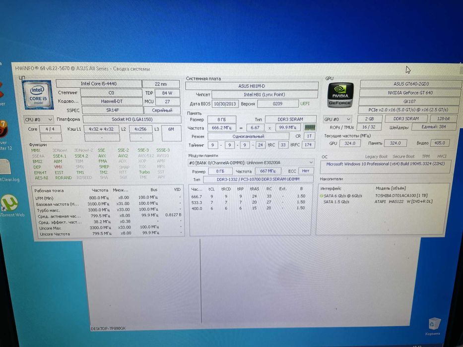Click the Core 4 / 4 count field
This screenshot has width=463, height=347.
point(50,129)
